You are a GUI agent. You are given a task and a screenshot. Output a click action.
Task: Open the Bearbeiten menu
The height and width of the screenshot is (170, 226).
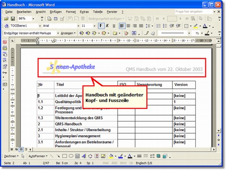coord(24,12)
